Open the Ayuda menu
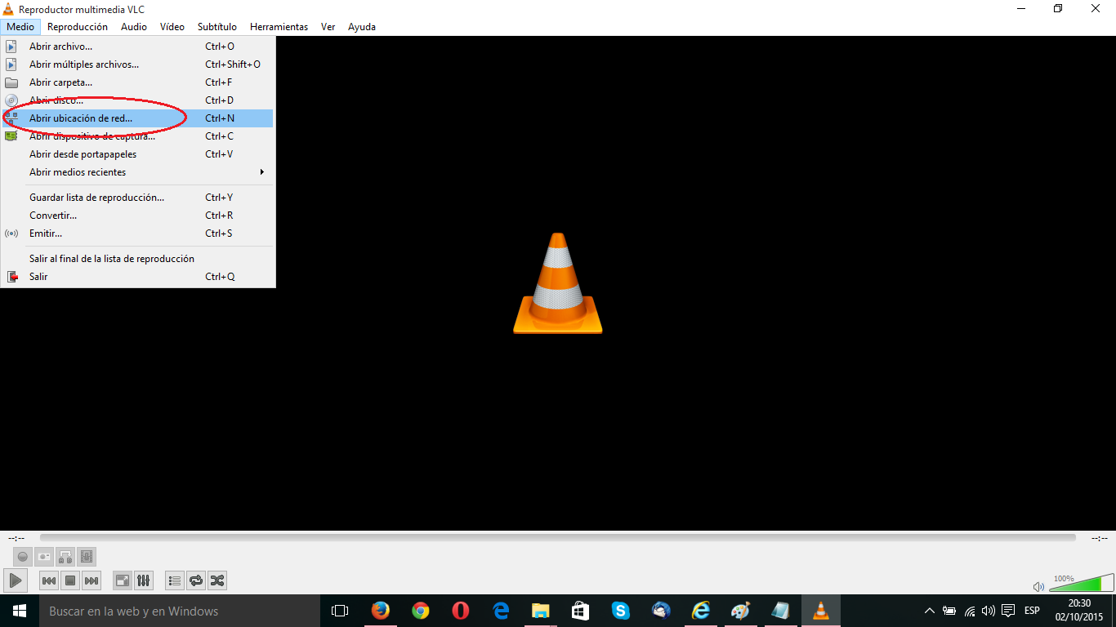Viewport: 1116px width, 627px height. pos(362,27)
